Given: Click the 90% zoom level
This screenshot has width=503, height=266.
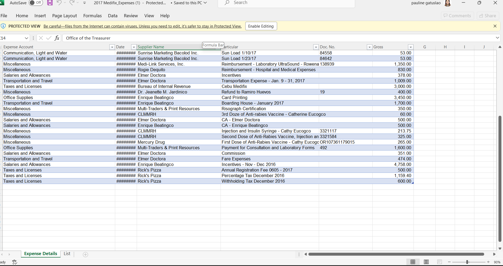Looking at the screenshot, I should [497, 262].
